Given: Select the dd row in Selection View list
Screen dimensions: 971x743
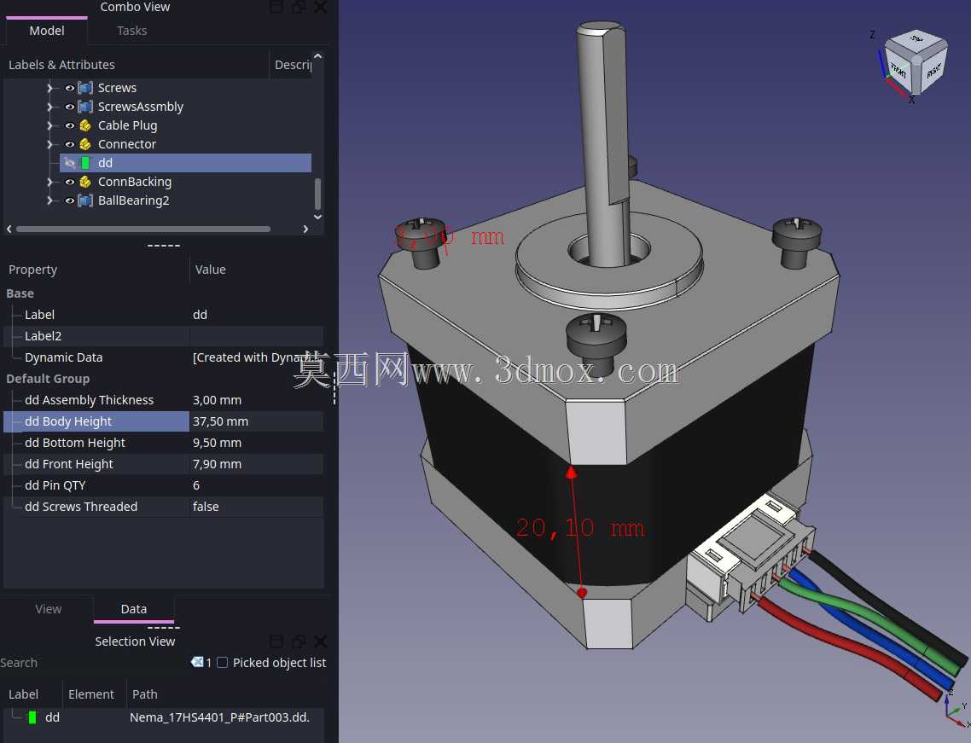Looking at the screenshot, I should point(164,717).
